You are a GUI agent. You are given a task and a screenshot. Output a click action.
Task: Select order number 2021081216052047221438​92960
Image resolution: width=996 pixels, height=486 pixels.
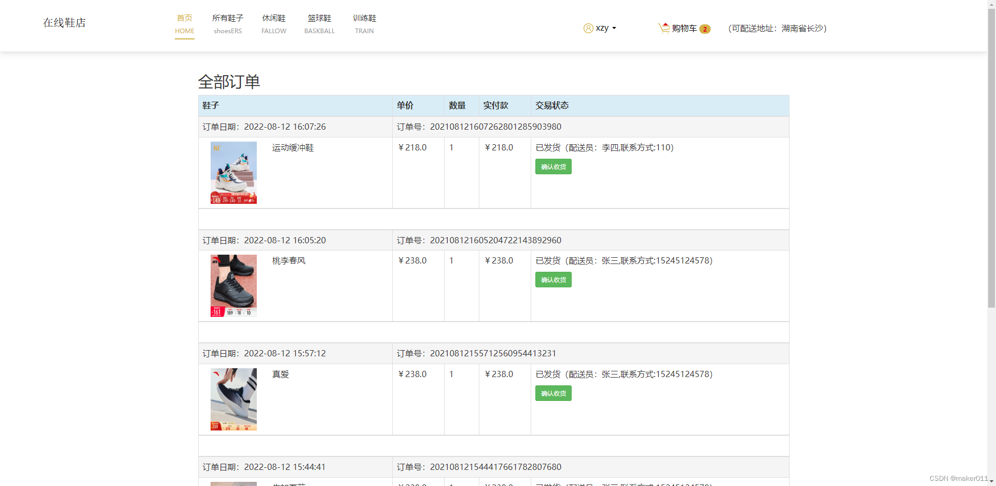(x=495, y=240)
